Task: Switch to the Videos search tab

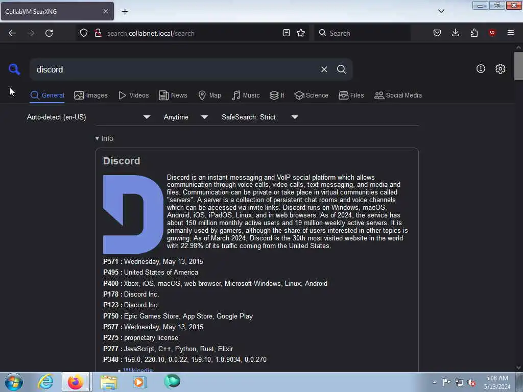Action: coord(133,95)
